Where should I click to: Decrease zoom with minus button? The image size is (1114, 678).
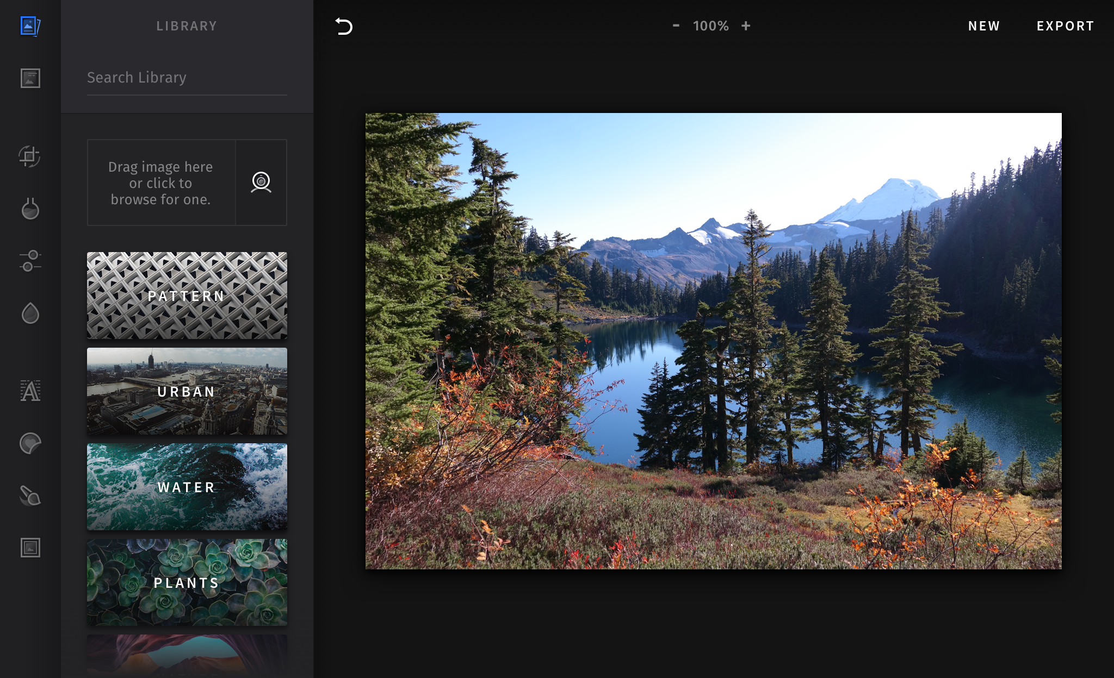(676, 26)
